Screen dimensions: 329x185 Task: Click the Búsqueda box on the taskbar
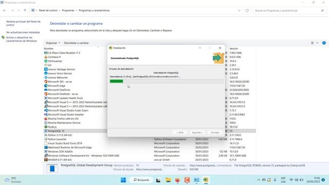pyautogui.click(x=141, y=180)
